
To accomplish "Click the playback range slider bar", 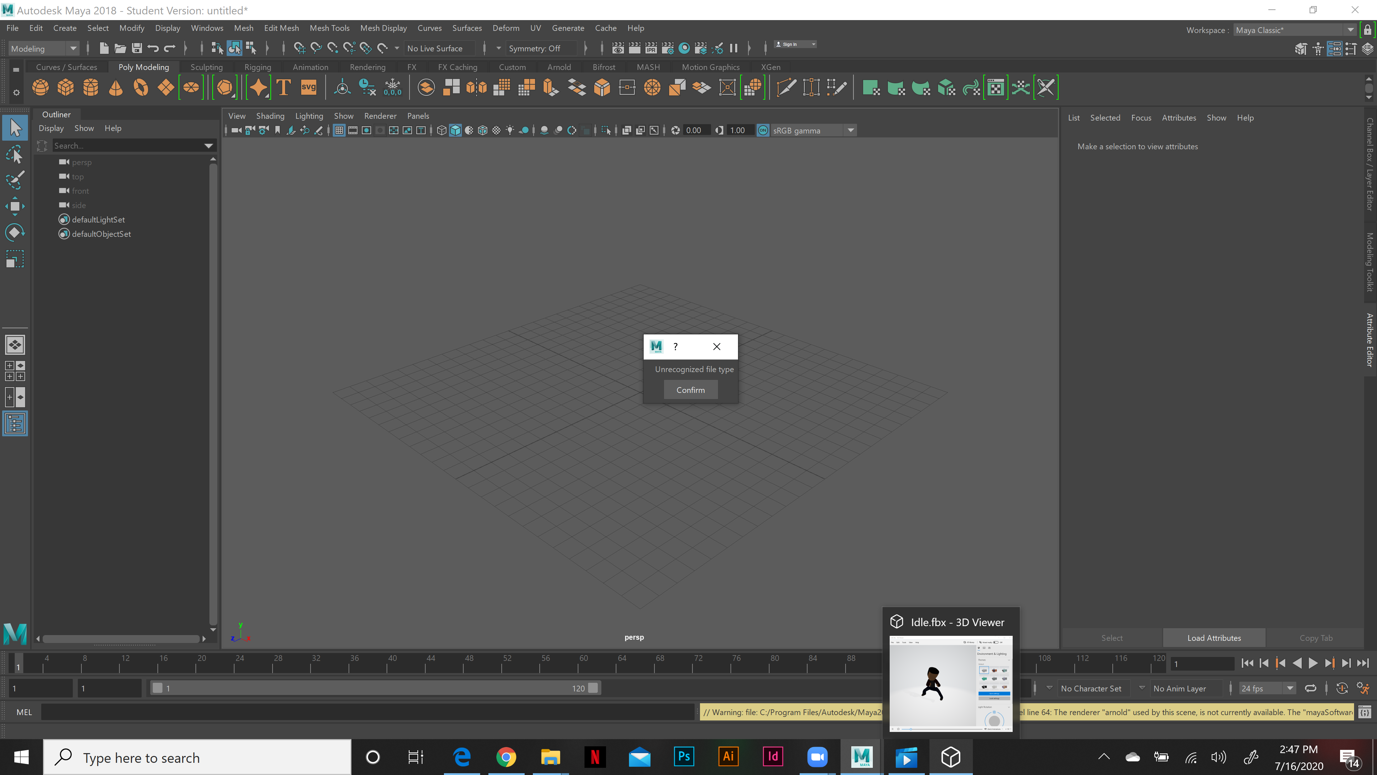I will tap(374, 689).
